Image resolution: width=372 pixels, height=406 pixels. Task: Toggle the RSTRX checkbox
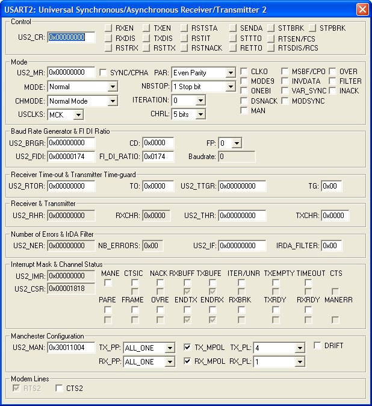(108, 48)
